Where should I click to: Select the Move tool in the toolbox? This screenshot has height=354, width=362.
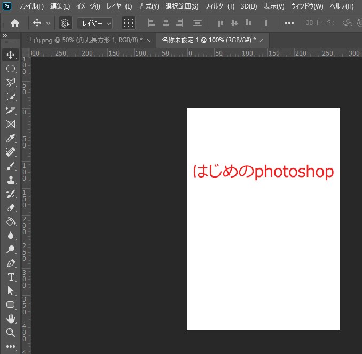click(x=11, y=55)
